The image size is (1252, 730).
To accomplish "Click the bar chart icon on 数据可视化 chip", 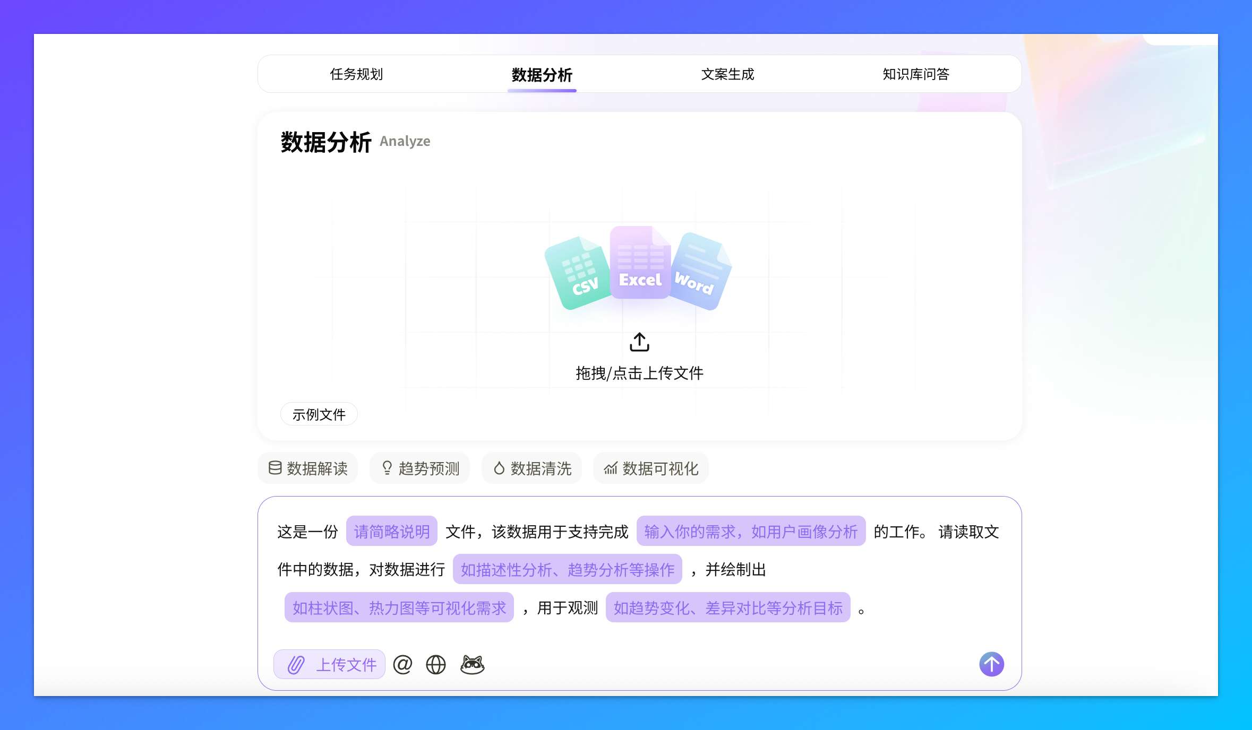I will [x=611, y=468].
